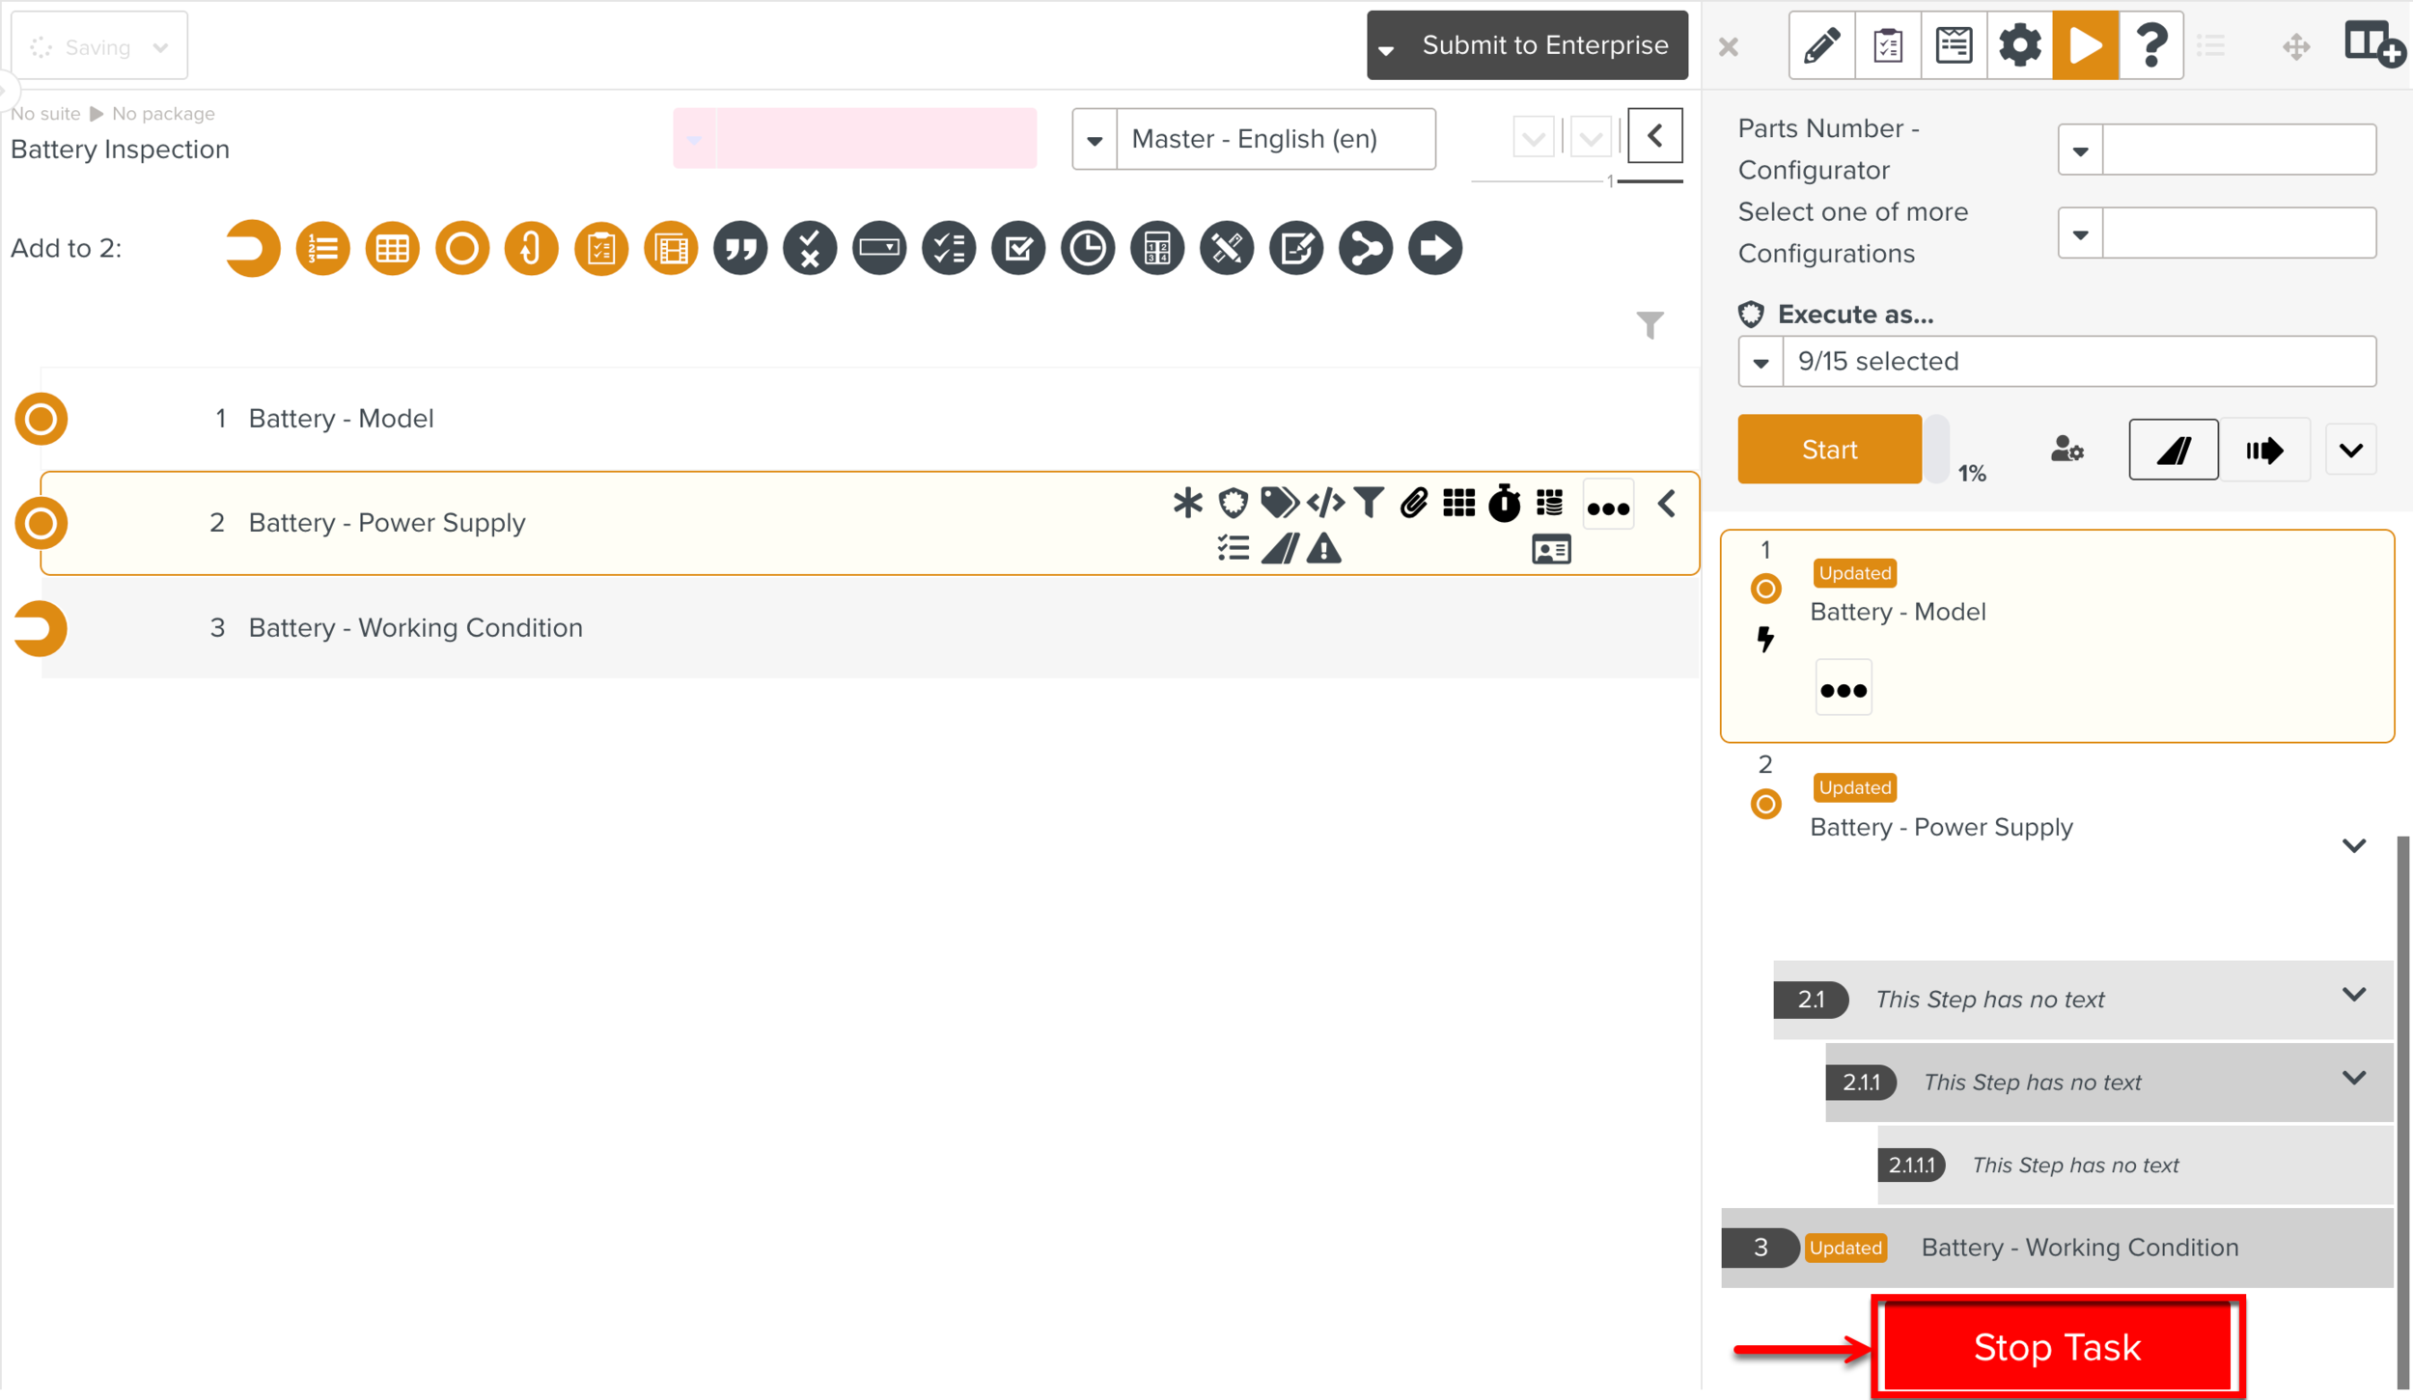This screenshot has height=1400, width=2413.
Task: Add a table element from the Add toolbar
Action: click(392, 249)
